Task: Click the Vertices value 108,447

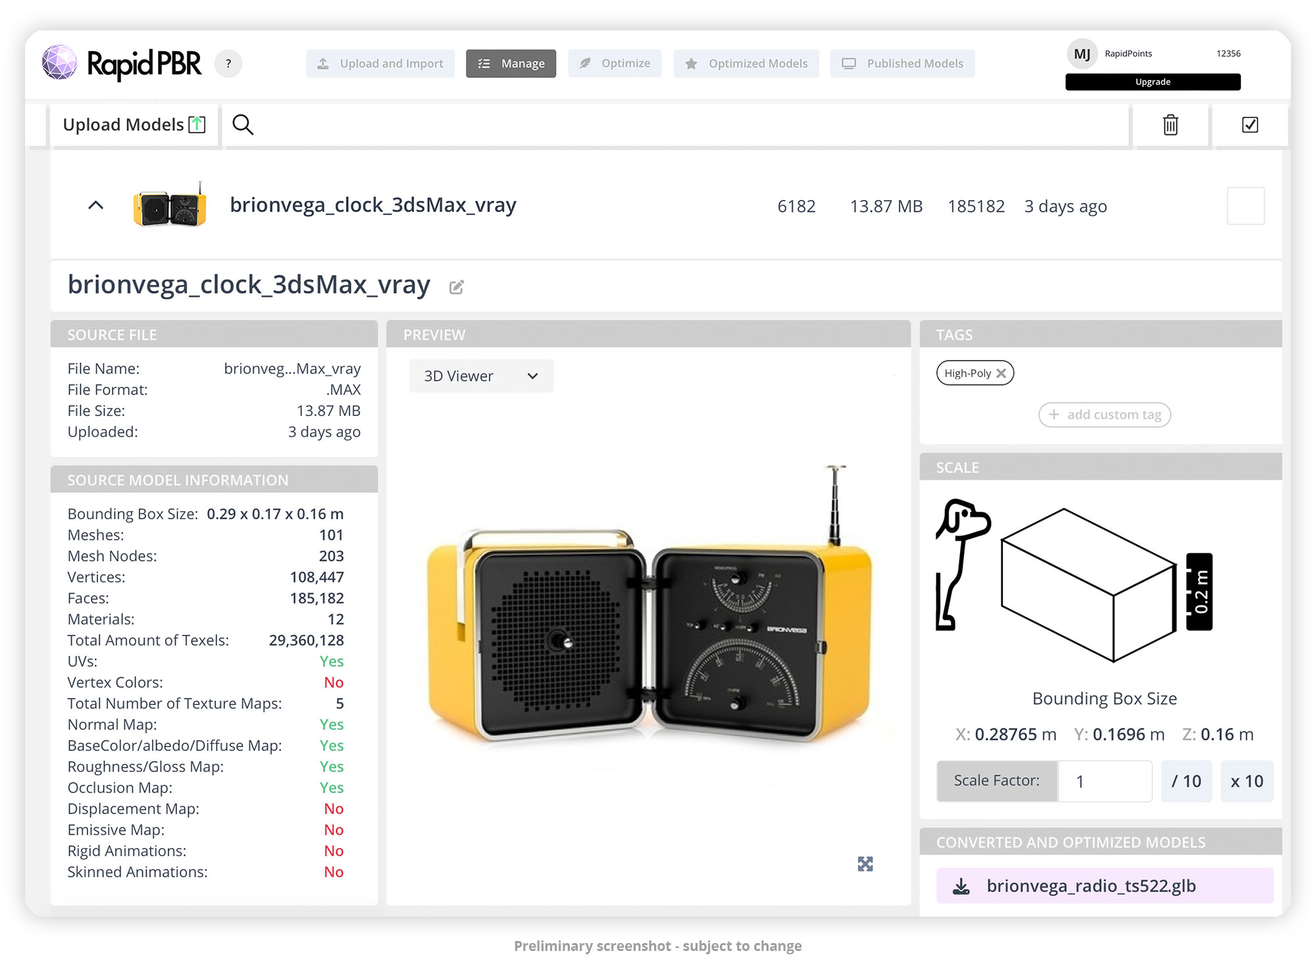Action: tap(317, 577)
